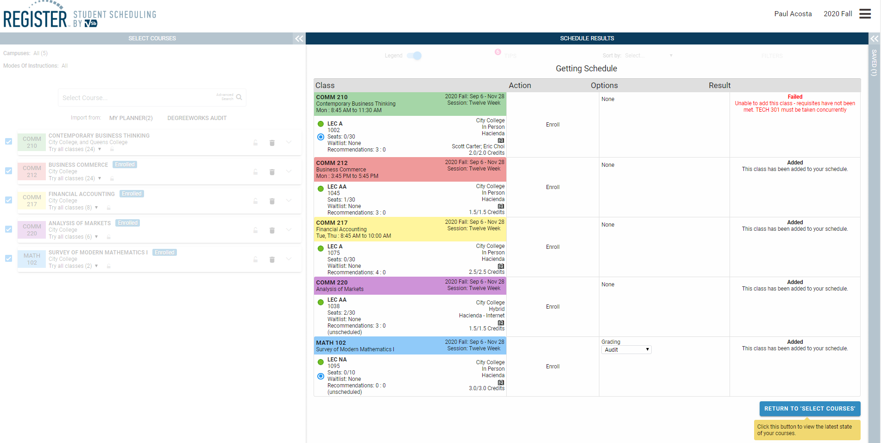Click the textbook icon for MATH 102 LEC NA
881x443 pixels.
pyautogui.click(x=501, y=382)
